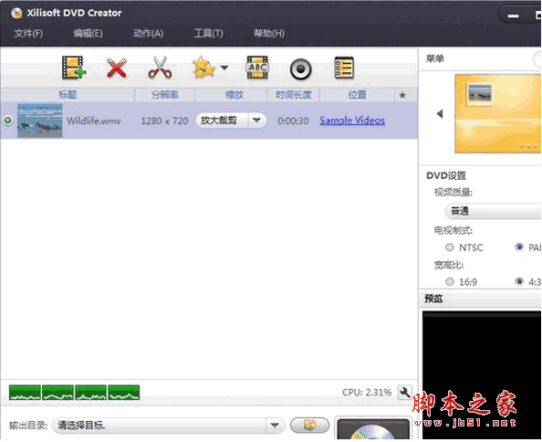Select the PAL radio button

click(x=519, y=247)
